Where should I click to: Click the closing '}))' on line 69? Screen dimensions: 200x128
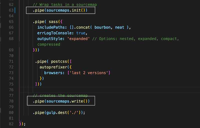coord(36,50)
